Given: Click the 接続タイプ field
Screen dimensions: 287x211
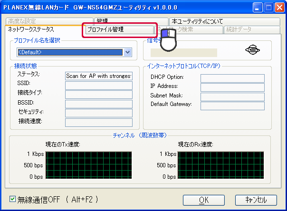Looking at the screenshot, I should pyautogui.click(x=99, y=95).
